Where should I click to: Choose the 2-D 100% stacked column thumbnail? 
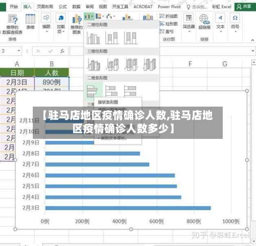[131, 38]
